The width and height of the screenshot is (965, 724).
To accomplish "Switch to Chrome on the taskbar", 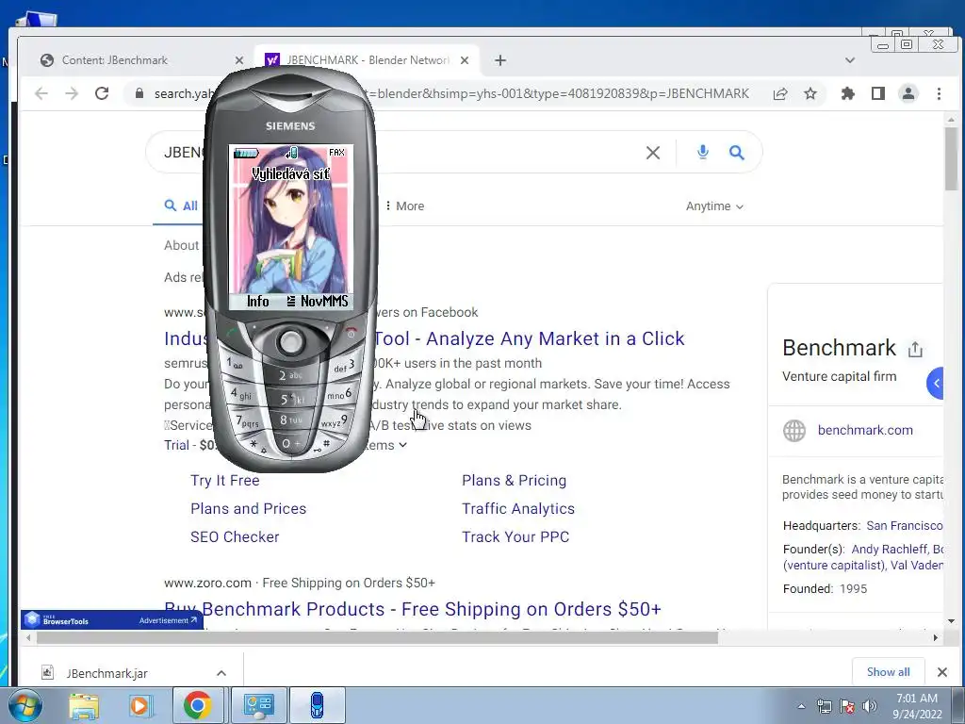I will point(198,705).
